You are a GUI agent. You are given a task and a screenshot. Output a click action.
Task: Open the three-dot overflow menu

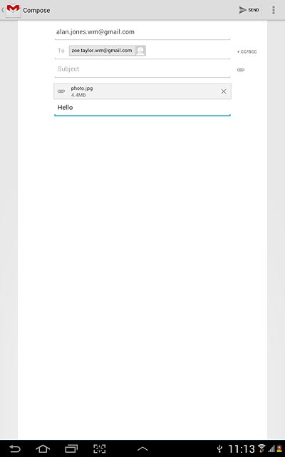click(274, 10)
